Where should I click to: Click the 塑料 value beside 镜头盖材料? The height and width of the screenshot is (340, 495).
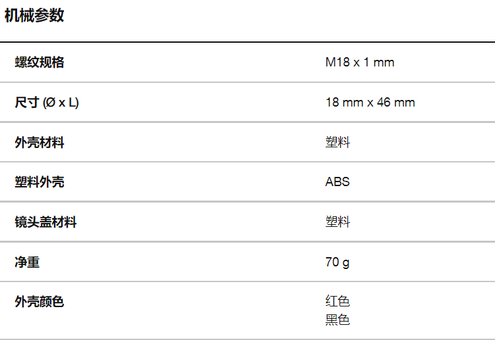(x=337, y=222)
